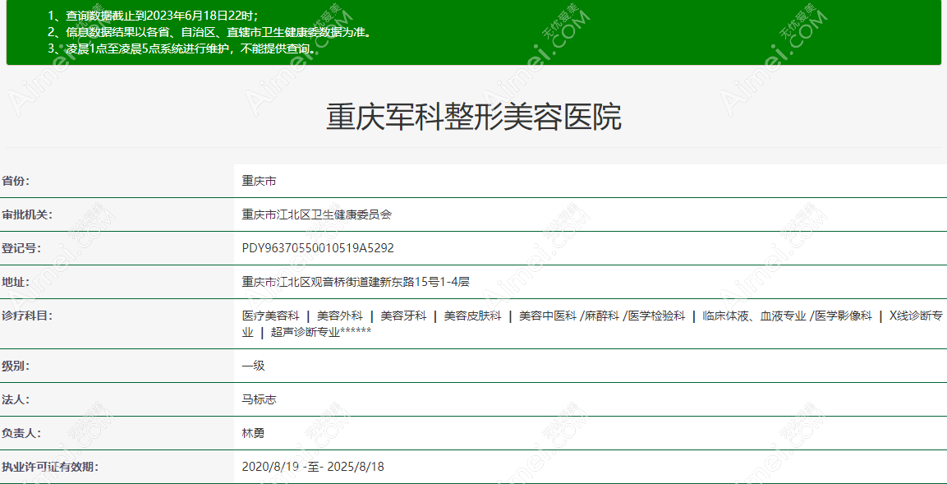
Task: Select validity period 2020/8/19 -至- 2025/8/18
Action: (313, 467)
